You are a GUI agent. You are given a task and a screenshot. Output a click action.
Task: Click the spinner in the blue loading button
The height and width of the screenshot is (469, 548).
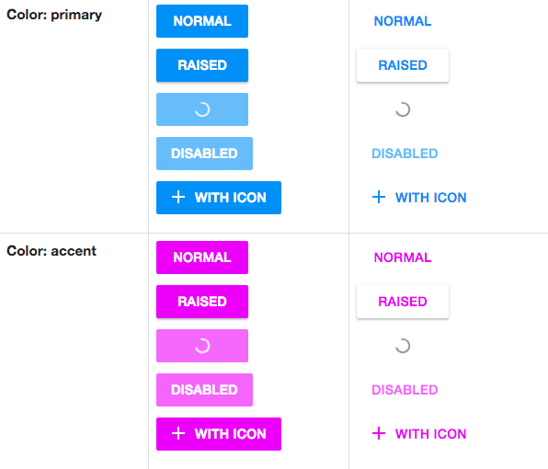click(x=202, y=109)
